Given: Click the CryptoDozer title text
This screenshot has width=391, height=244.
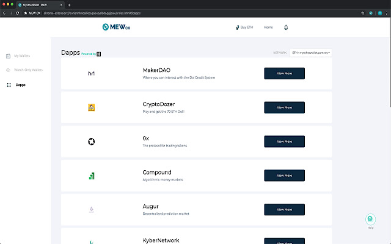Looking at the screenshot, I should pyautogui.click(x=159, y=104).
